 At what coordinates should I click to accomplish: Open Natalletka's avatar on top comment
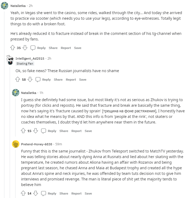point(5,6)
